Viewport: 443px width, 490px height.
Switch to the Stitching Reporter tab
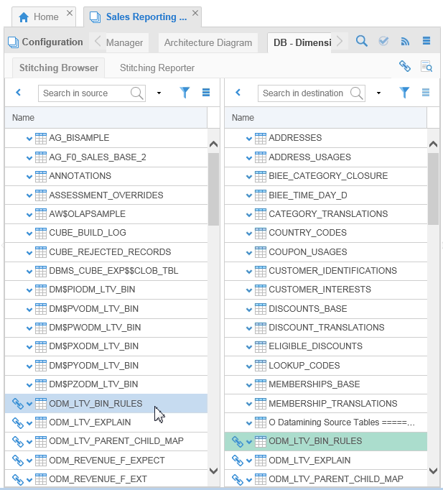(x=157, y=68)
